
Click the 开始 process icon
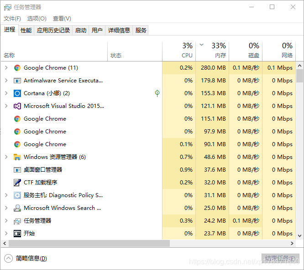point(17,234)
